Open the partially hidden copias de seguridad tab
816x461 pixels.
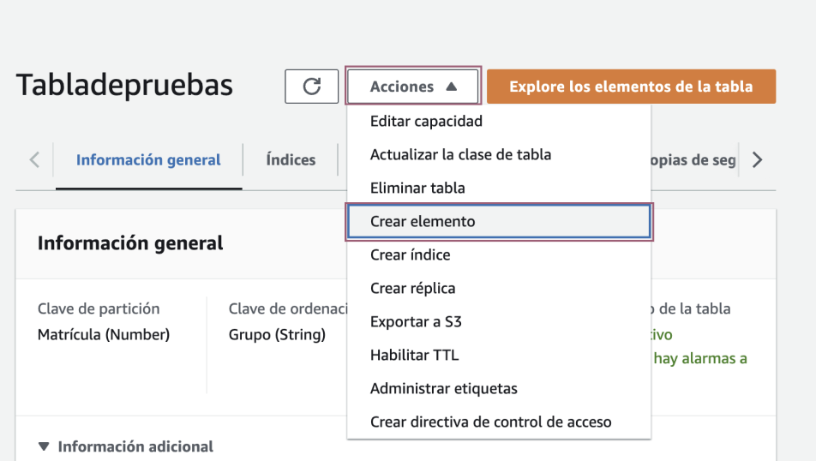coord(693,159)
